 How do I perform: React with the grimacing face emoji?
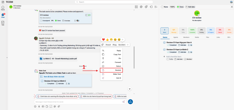pos(111,40)
